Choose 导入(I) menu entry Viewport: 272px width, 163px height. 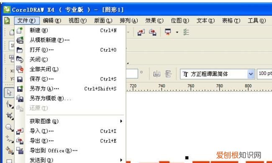(70, 131)
